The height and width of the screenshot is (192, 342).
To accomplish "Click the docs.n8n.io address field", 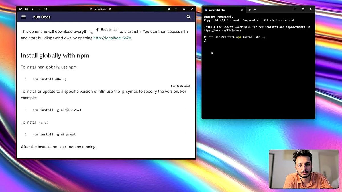I will [x=100, y=9].
